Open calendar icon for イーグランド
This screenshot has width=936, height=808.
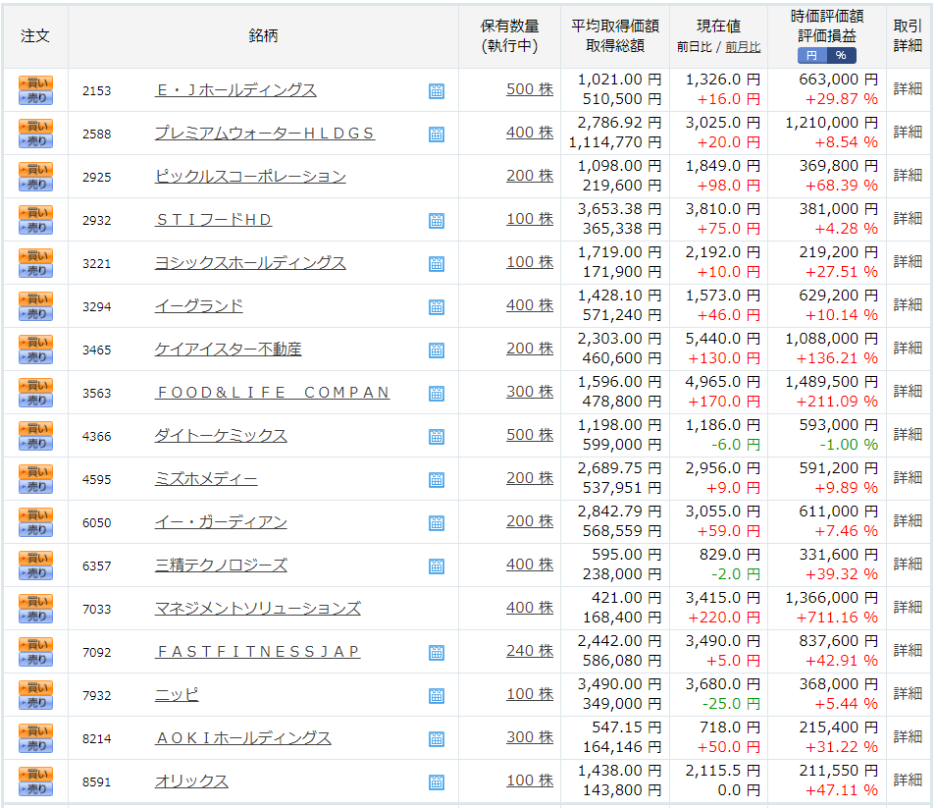click(x=437, y=307)
